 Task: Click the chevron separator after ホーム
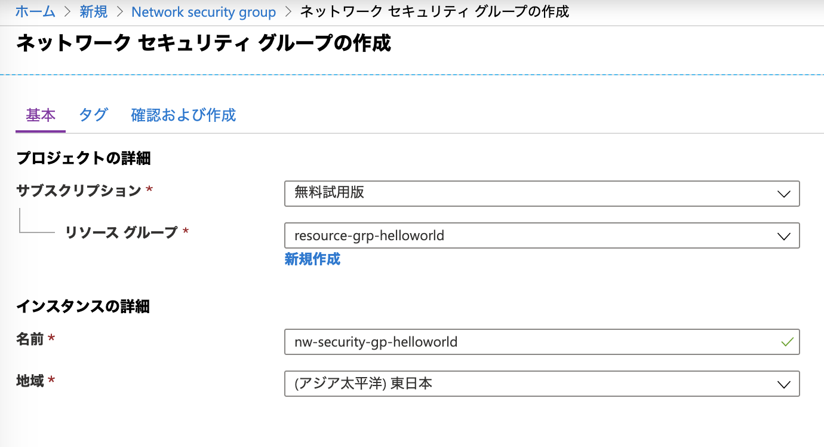(67, 12)
